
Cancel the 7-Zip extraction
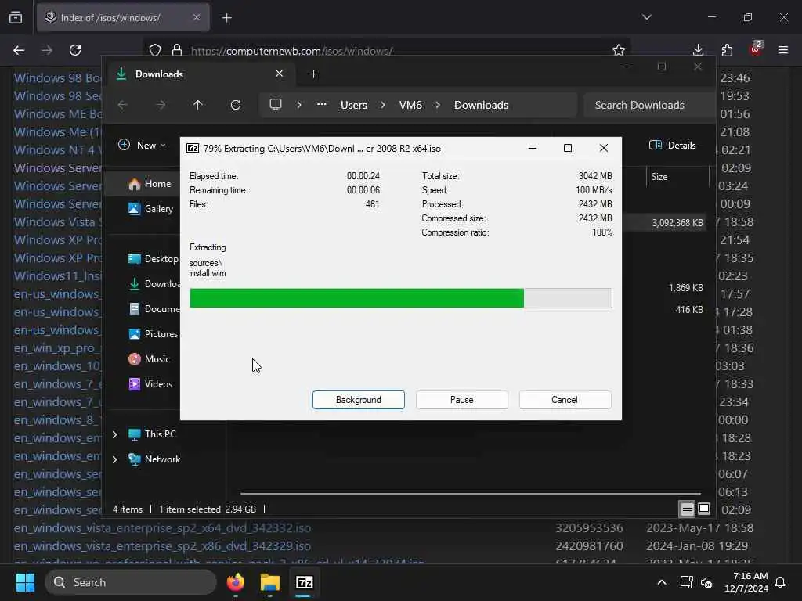point(564,400)
